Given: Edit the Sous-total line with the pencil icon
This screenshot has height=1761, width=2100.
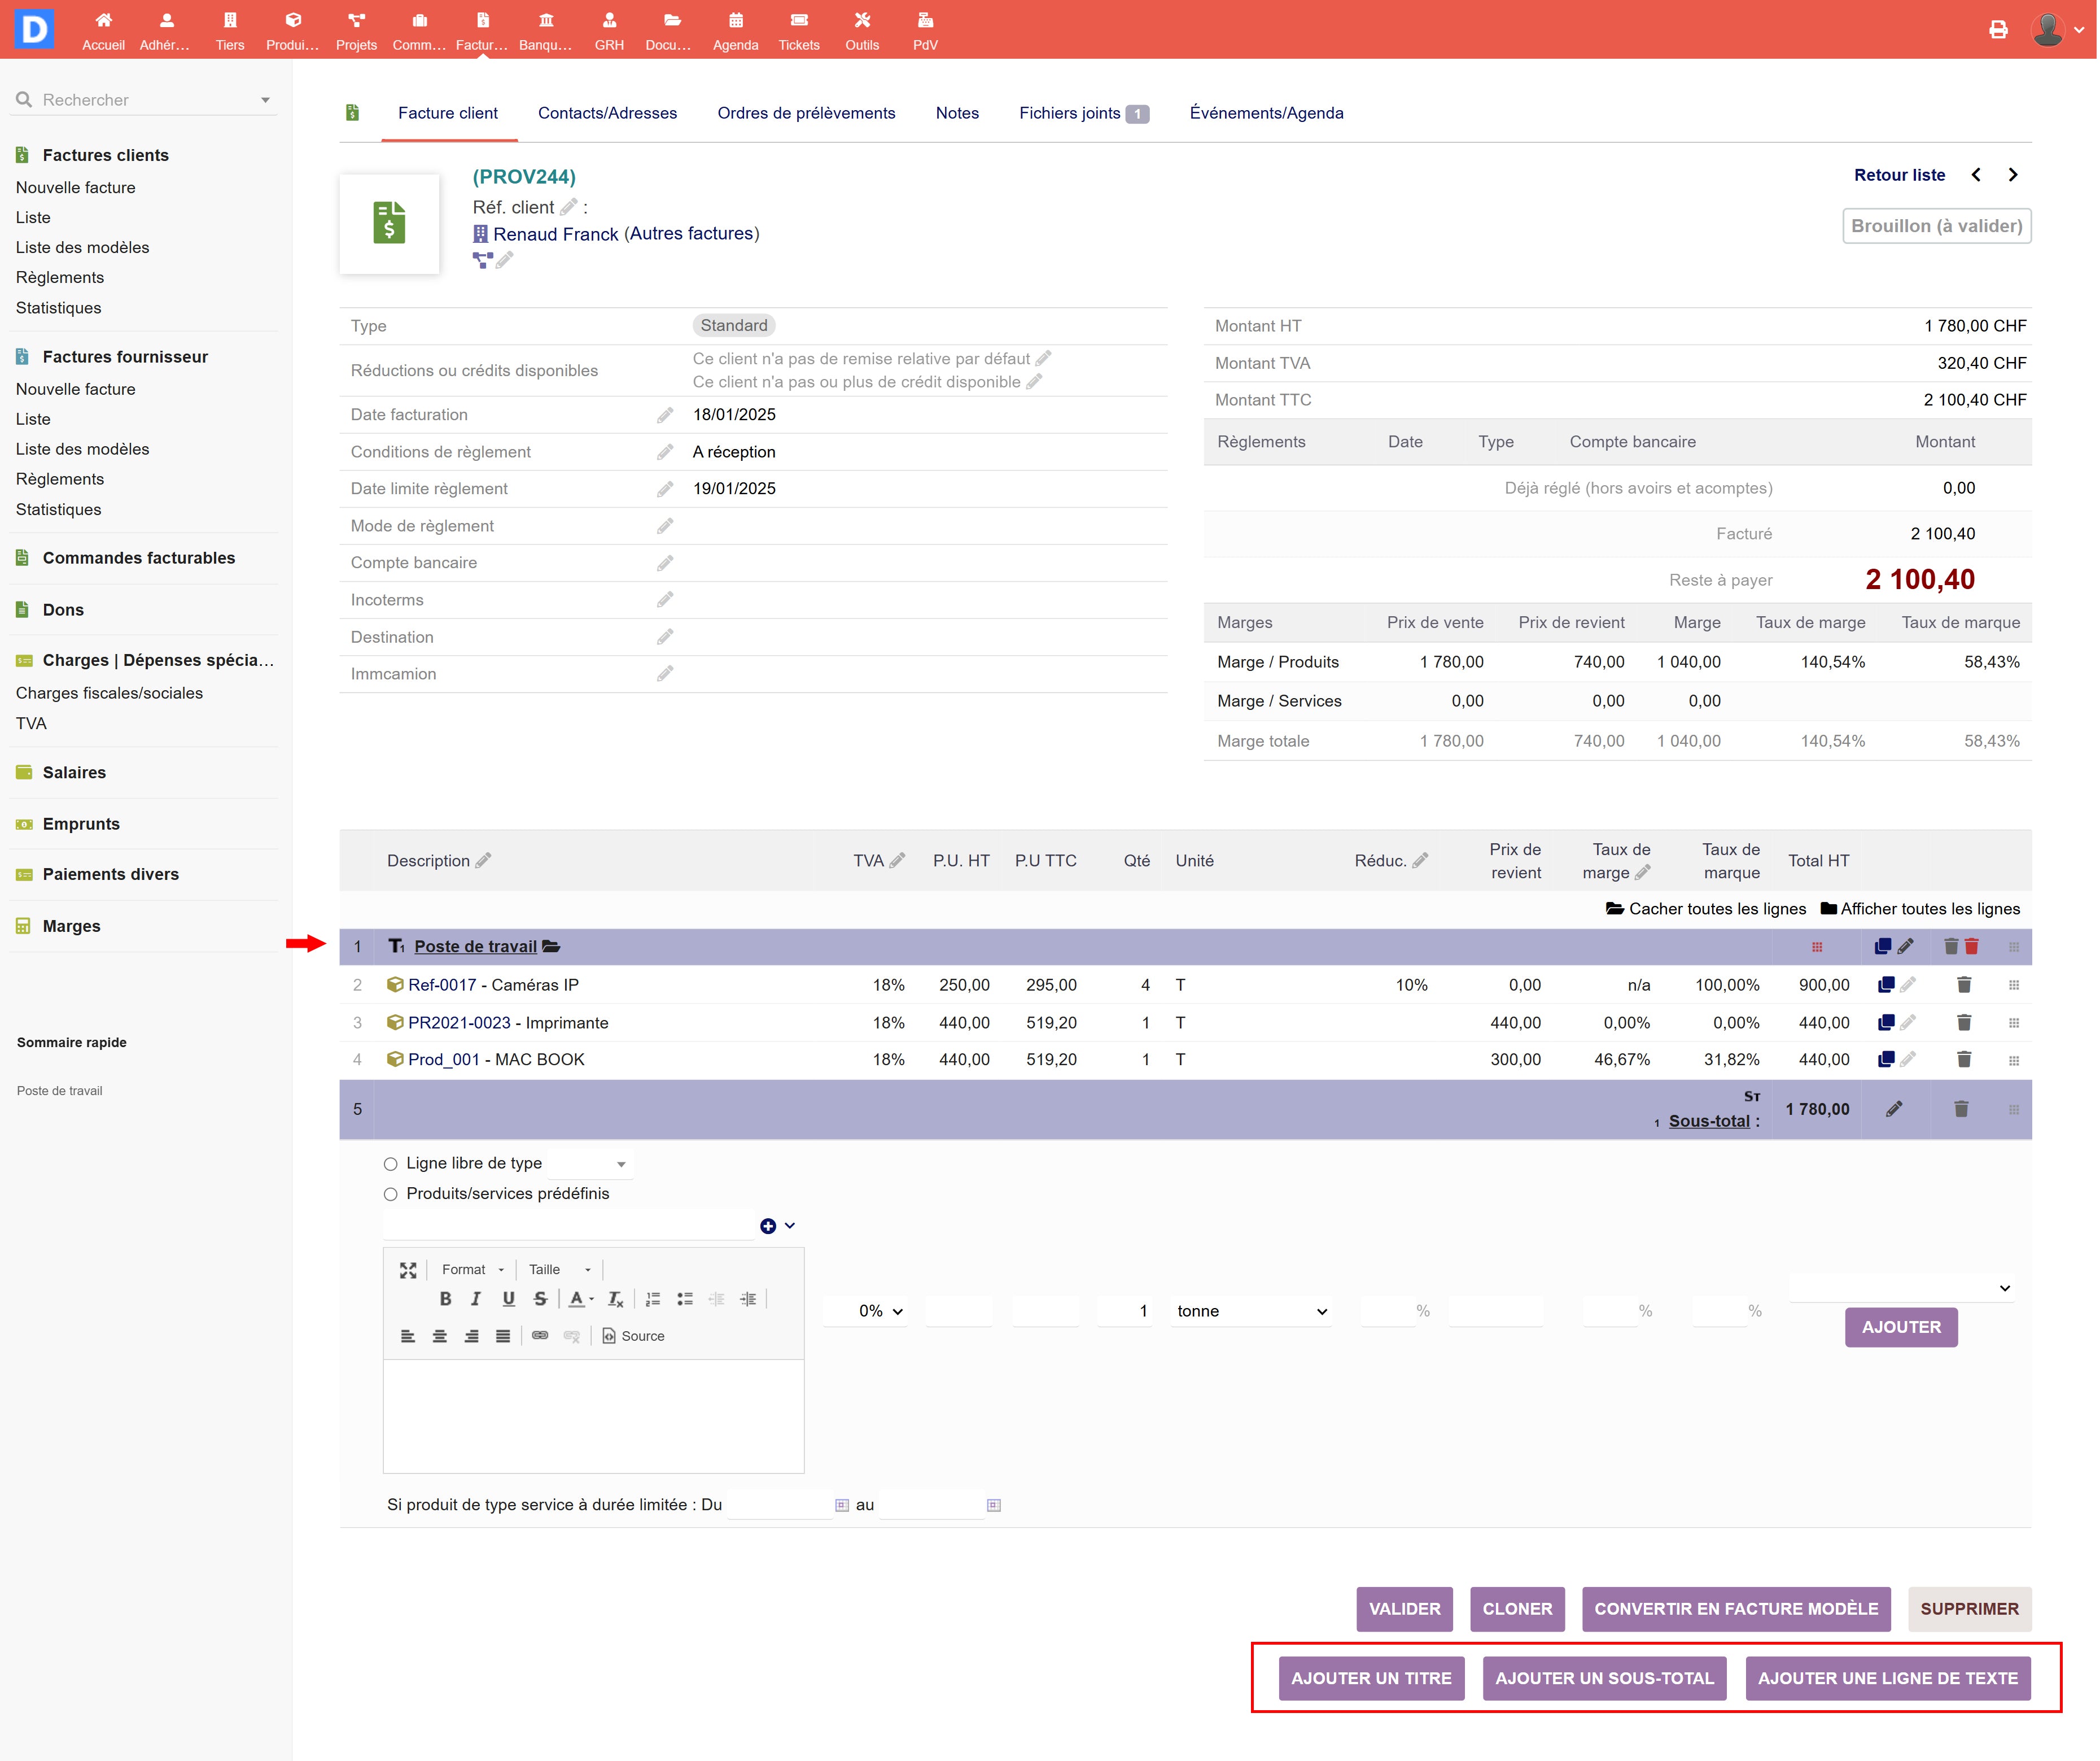Looking at the screenshot, I should coord(1894,1109).
